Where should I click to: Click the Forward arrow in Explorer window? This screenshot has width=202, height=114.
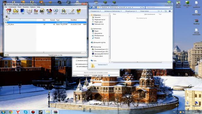point(94,8)
